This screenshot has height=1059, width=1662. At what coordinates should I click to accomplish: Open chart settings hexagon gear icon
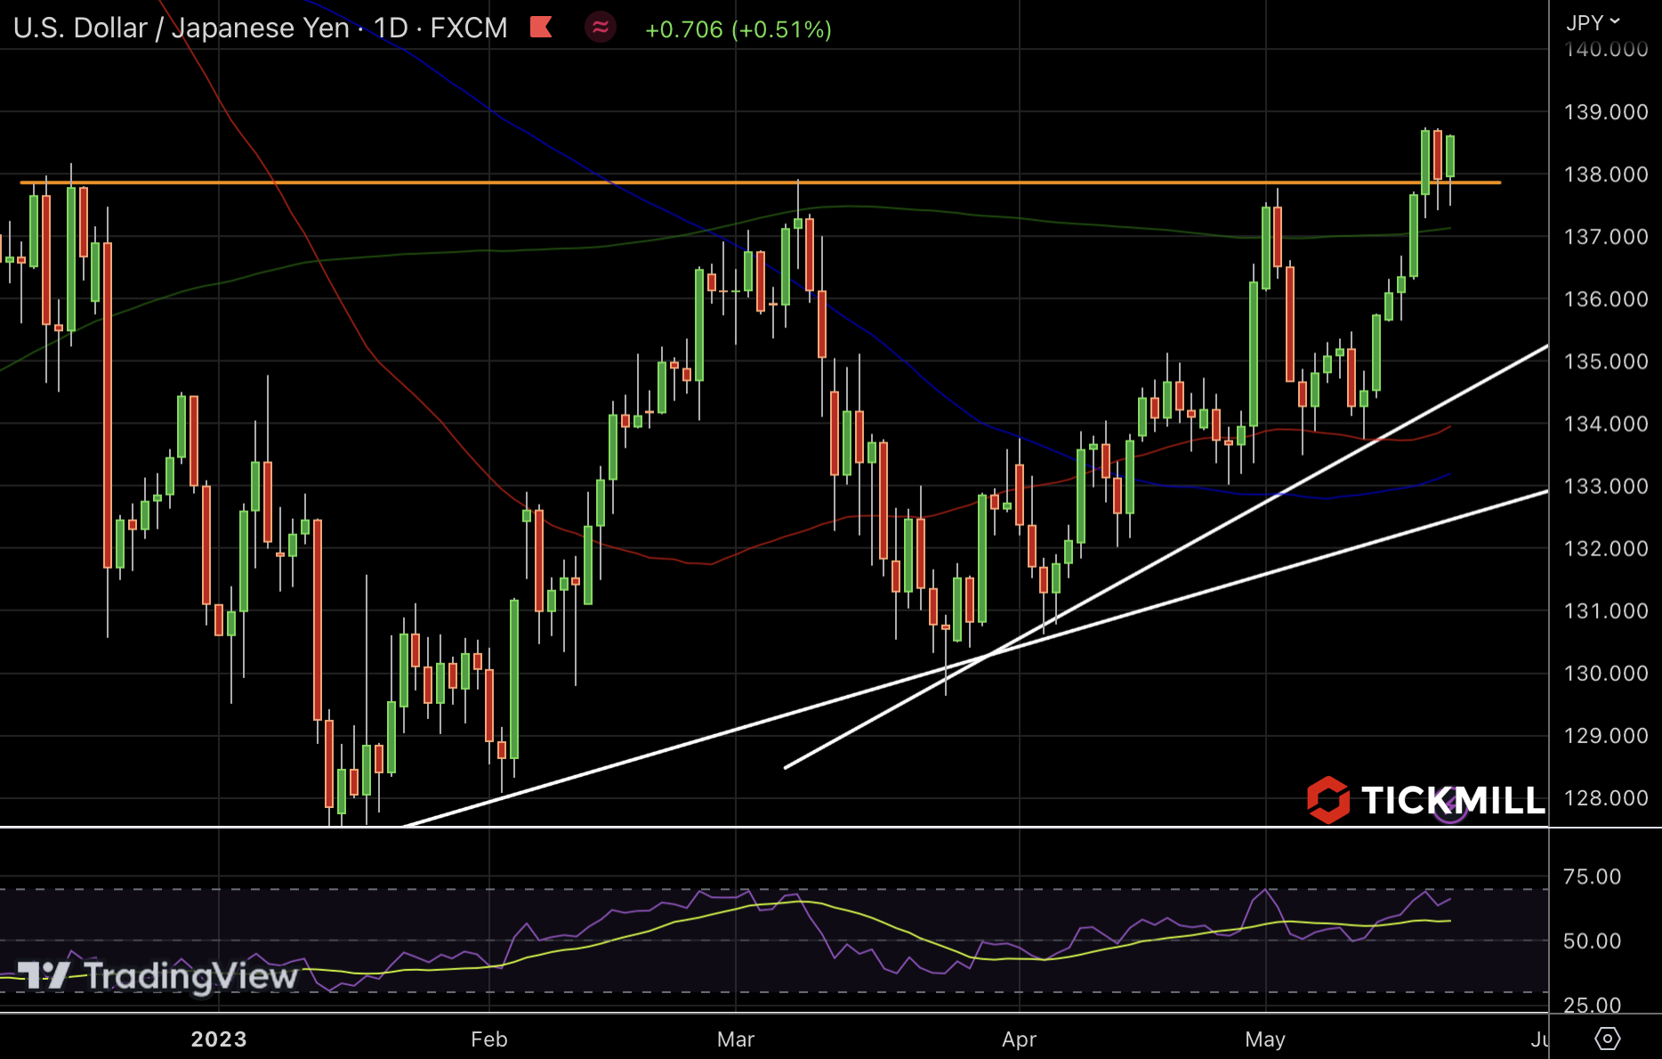(1607, 1039)
